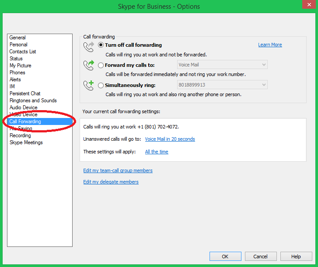Confirm settings with OK button
The width and height of the screenshot is (318, 267).
click(x=225, y=257)
